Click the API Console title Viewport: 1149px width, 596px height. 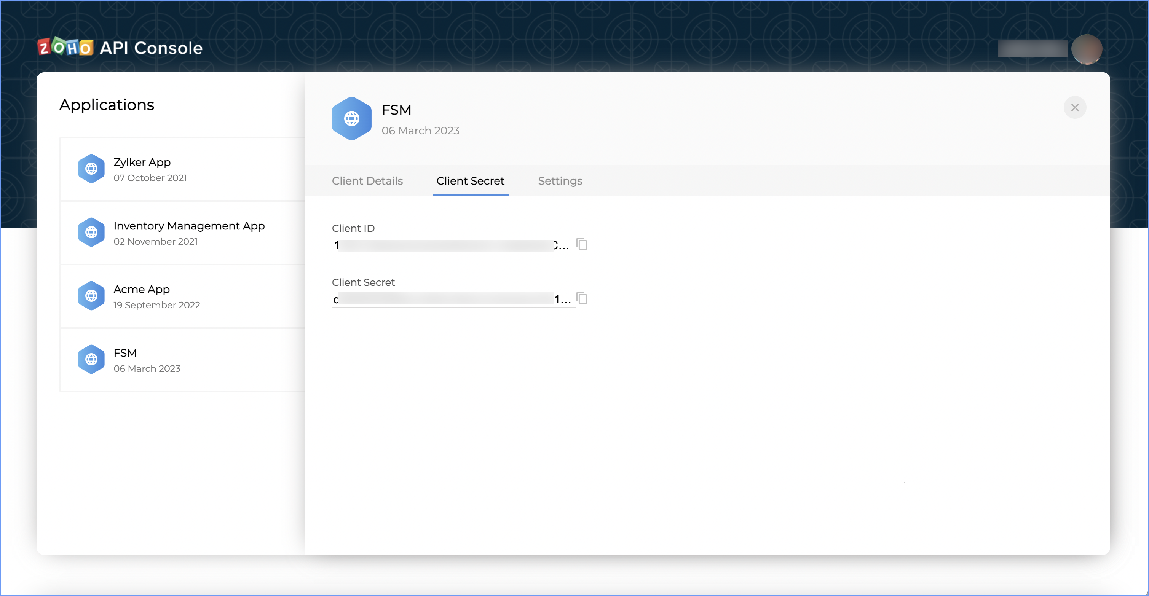[151, 48]
